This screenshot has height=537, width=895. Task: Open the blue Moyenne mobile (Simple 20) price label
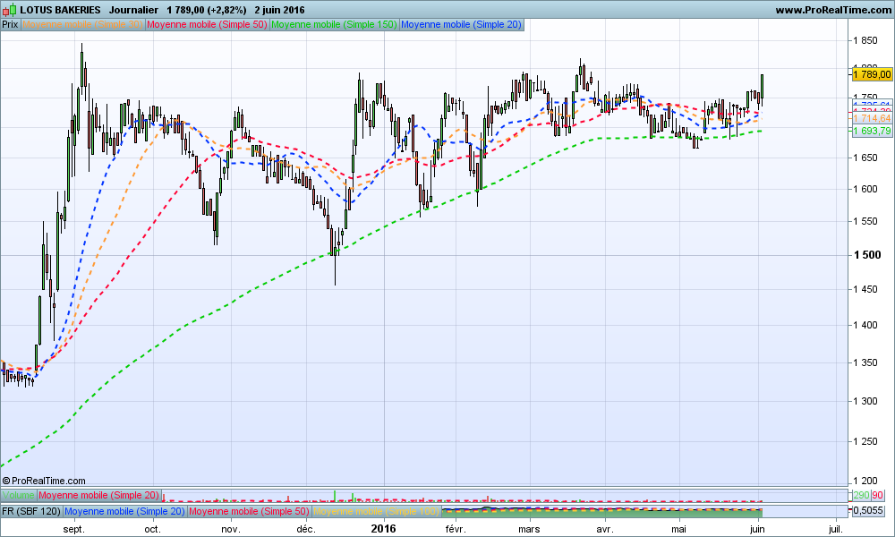[461, 24]
